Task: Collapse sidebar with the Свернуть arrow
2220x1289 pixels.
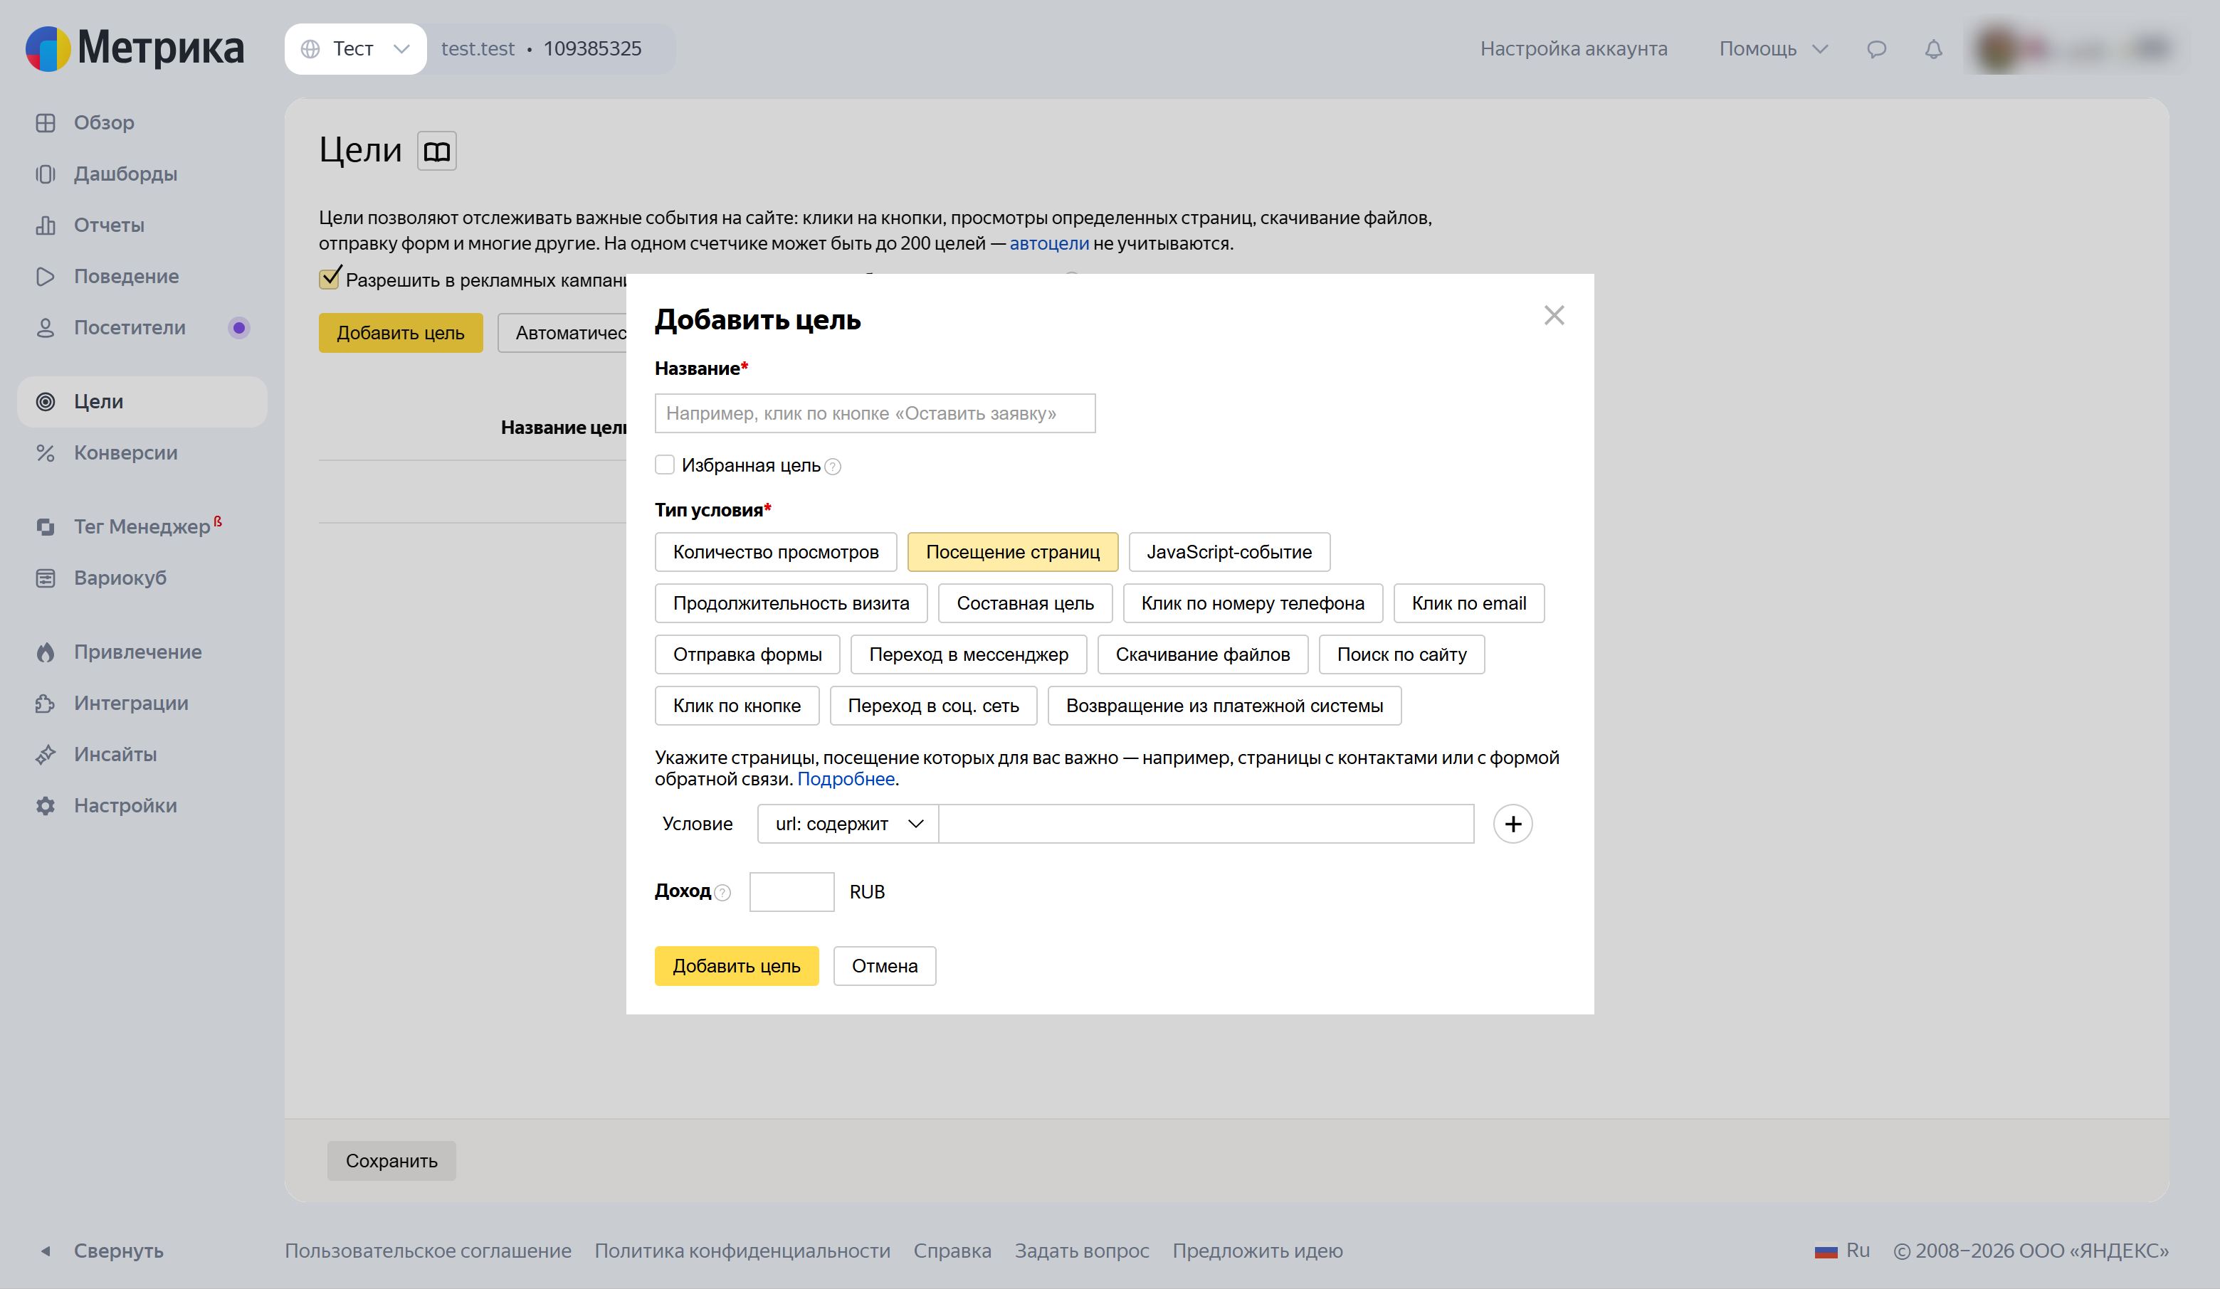Action: [46, 1251]
